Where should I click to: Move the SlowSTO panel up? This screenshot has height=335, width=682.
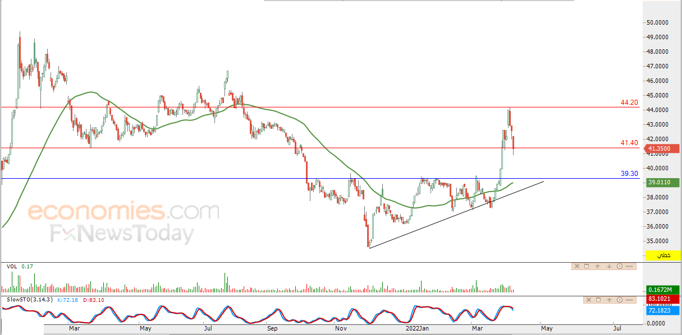coord(609,300)
